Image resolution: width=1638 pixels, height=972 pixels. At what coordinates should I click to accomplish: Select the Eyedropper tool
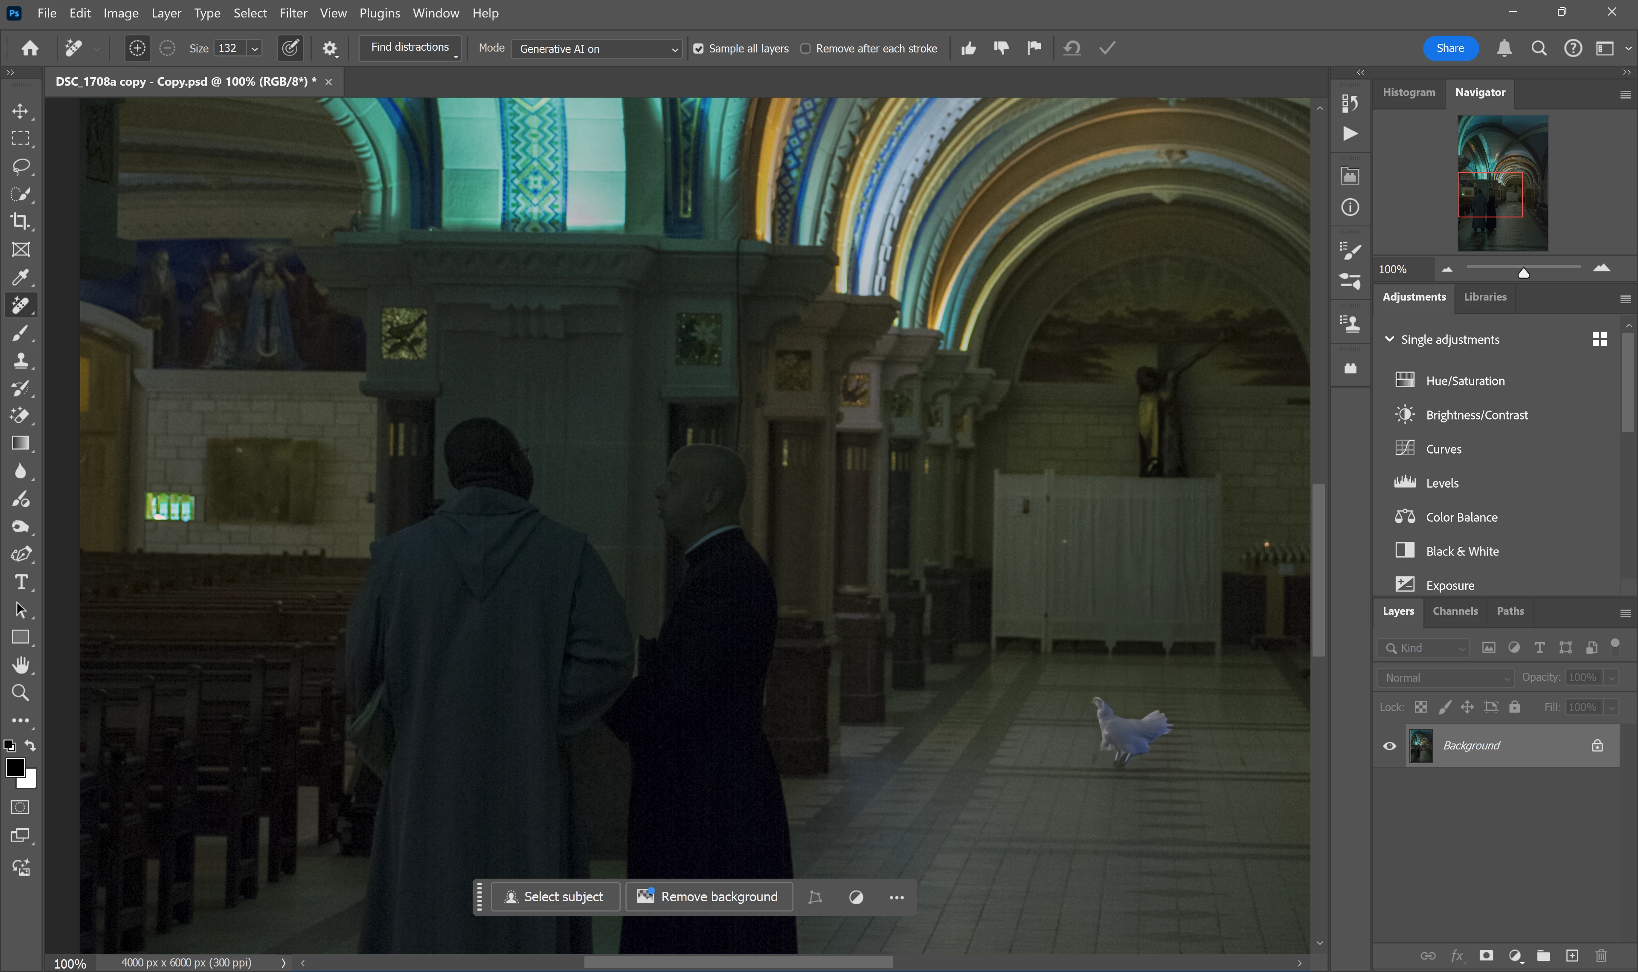[20, 277]
